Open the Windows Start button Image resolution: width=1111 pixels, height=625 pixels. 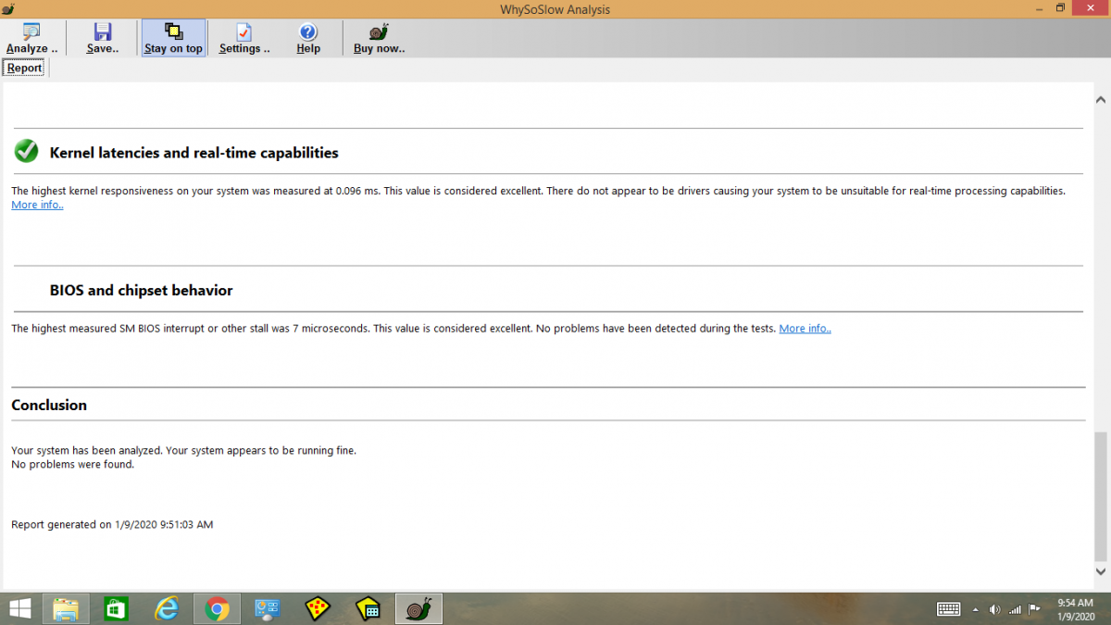tap(19, 608)
